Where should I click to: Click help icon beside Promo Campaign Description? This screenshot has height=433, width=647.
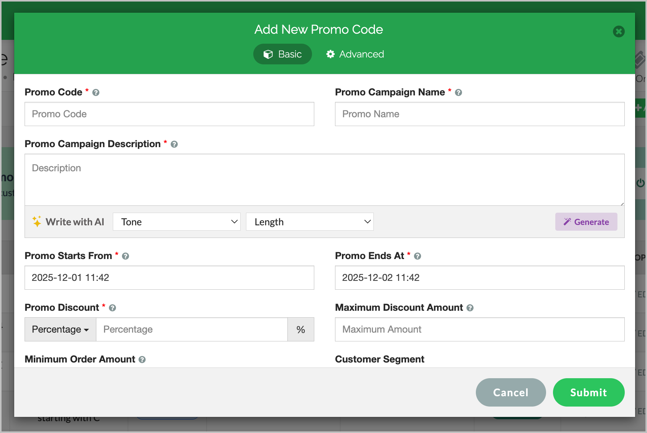(x=174, y=144)
